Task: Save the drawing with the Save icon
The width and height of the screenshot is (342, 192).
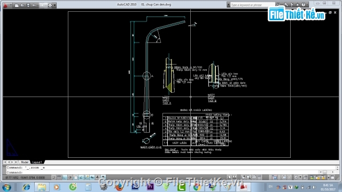Action: (28, 5)
